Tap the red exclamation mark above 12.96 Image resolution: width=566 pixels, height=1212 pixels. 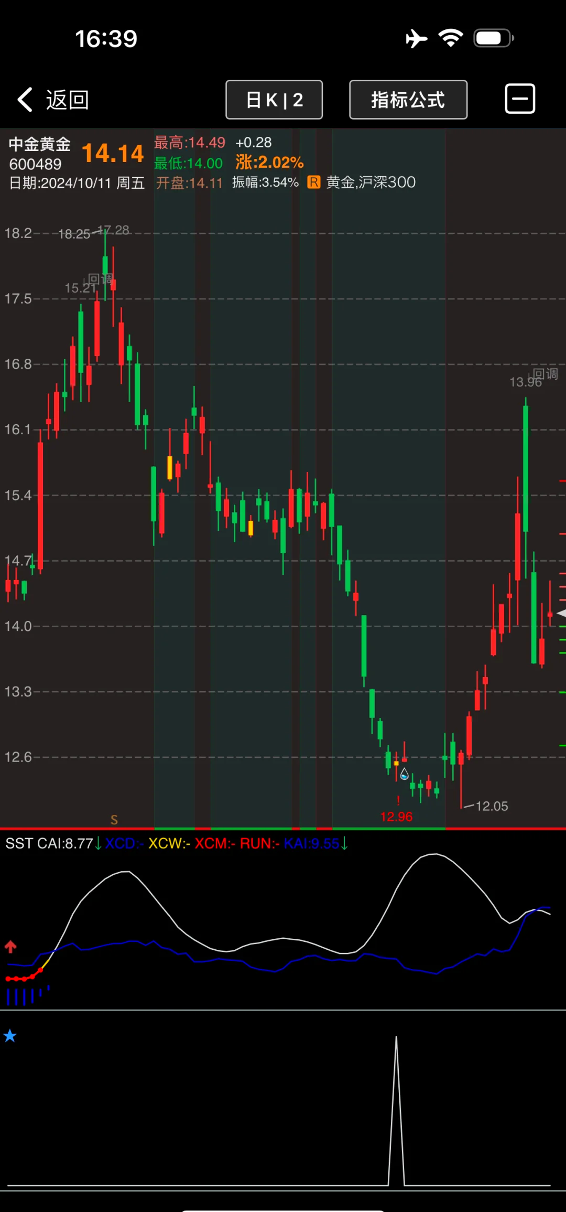(x=398, y=801)
